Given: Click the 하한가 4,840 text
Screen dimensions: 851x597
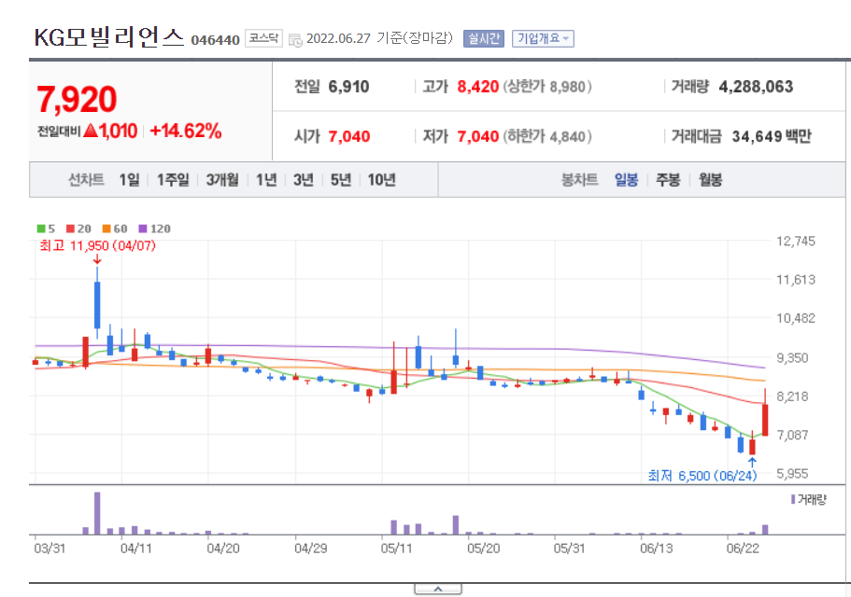Looking at the screenshot, I should (547, 136).
